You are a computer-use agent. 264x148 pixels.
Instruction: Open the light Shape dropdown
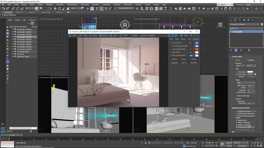tap(246, 83)
